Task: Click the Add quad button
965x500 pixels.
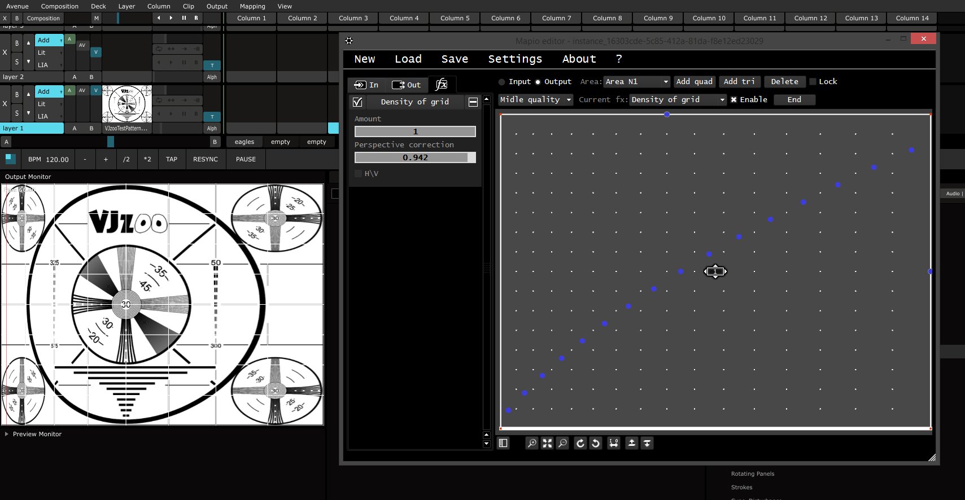Action: pos(695,82)
